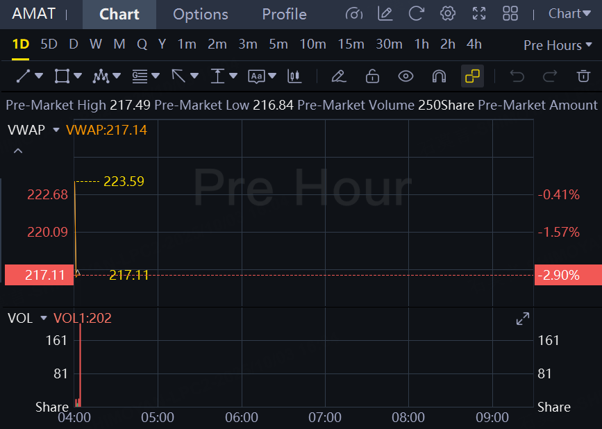The width and height of the screenshot is (602, 429).
Task: Select the M monthly timeframe
Action: pos(119,44)
